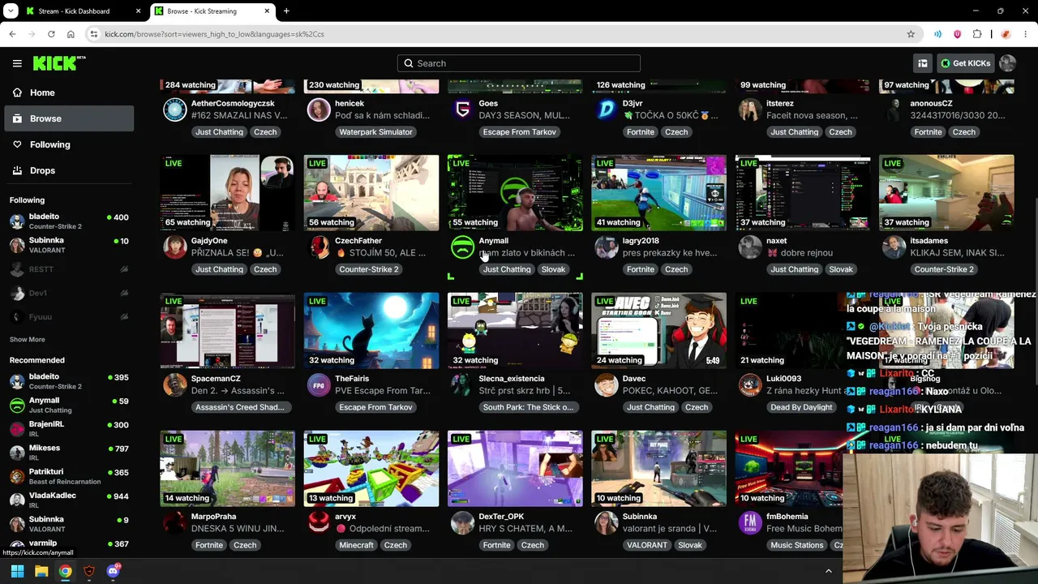Click the pink shield extension icon
The width and height of the screenshot is (1038, 584).
957,34
